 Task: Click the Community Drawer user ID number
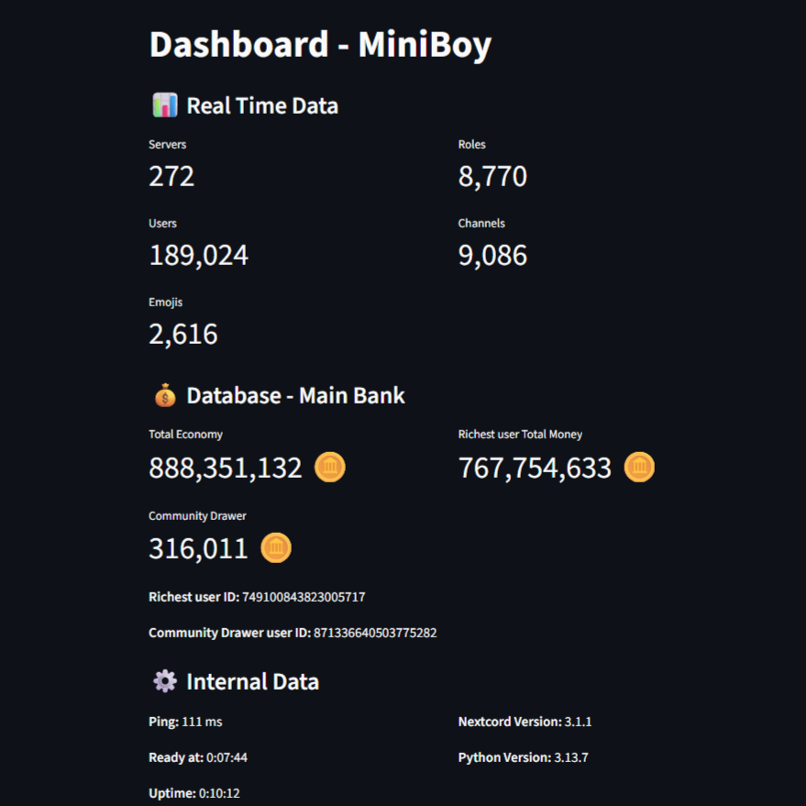375,633
